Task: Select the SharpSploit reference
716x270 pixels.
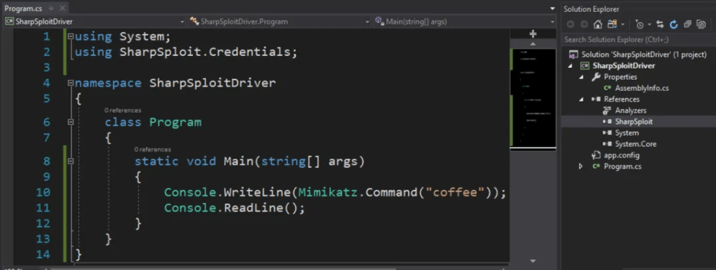Action: click(x=633, y=122)
